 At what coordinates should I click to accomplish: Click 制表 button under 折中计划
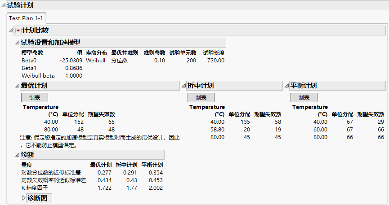pos(201,97)
